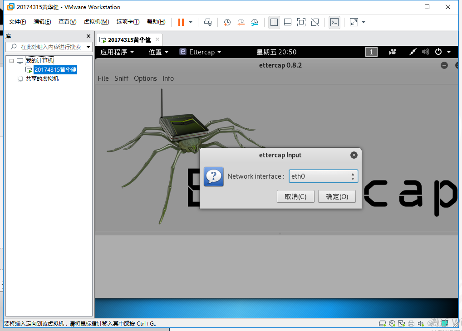This screenshot has width=462, height=331.
Task: Click the hard disk status icon
Action: tap(383, 324)
